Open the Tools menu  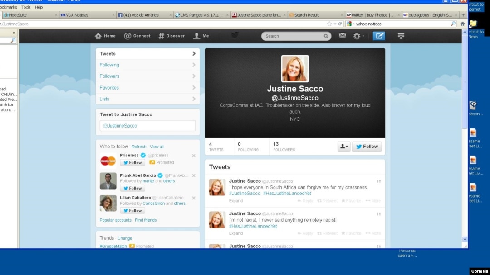[x=26, y=7]
